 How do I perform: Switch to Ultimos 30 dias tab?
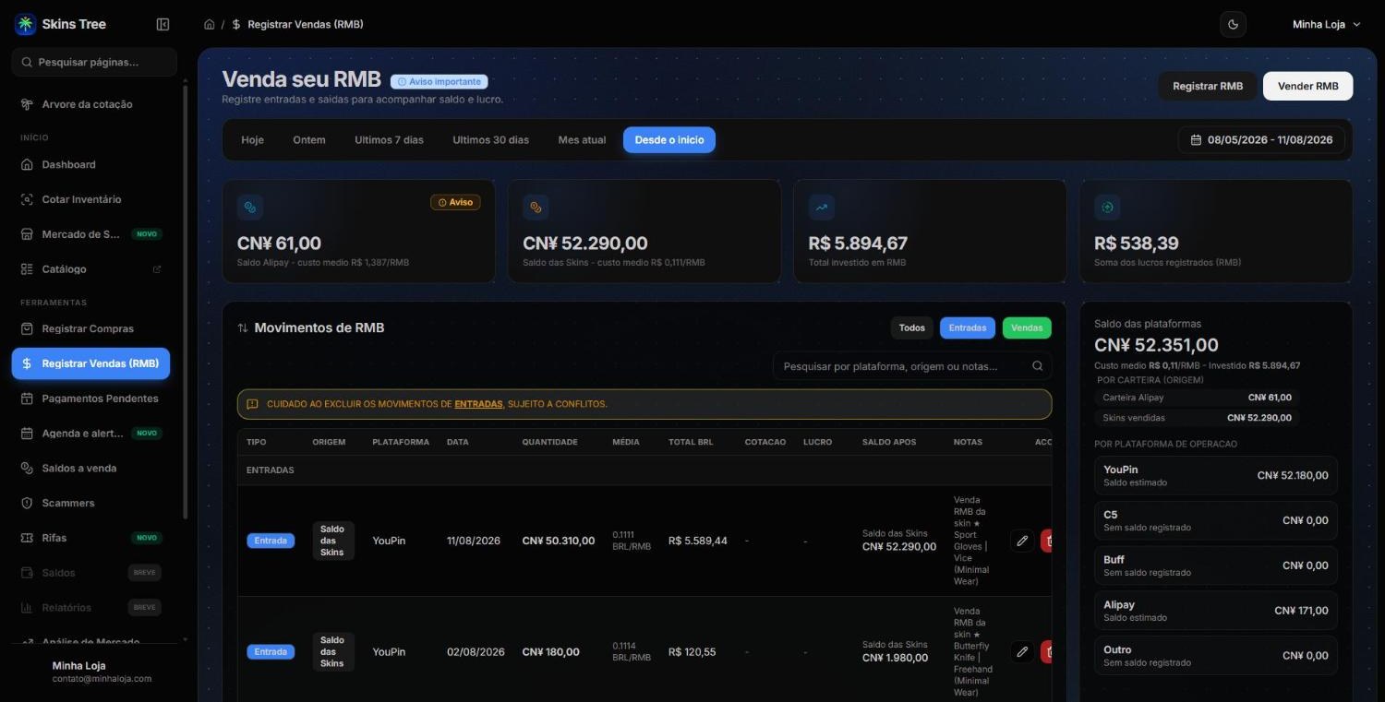(490, 140)
